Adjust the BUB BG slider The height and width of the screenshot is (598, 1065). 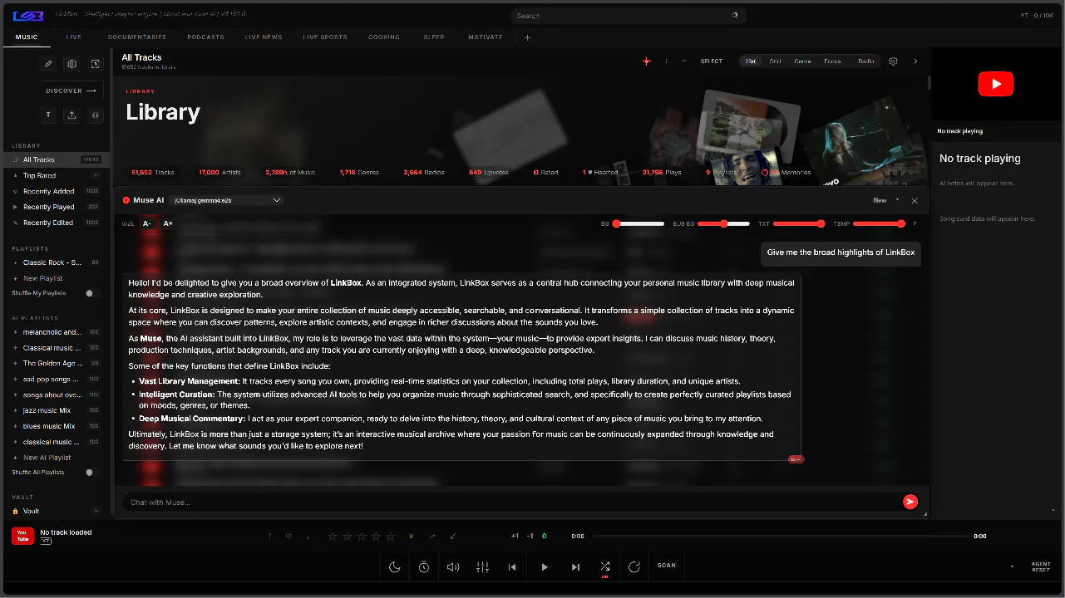coord(723,223)
